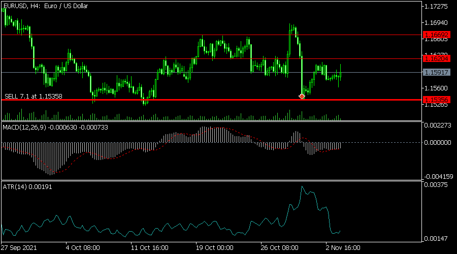Click the MACD scale value 0.000000
Viewport: 457px width, 254px height.
pyautogui.click(x=438, y=143)
